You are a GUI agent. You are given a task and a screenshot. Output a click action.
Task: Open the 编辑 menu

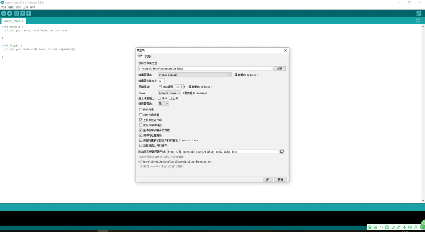[x=11, y=7]
